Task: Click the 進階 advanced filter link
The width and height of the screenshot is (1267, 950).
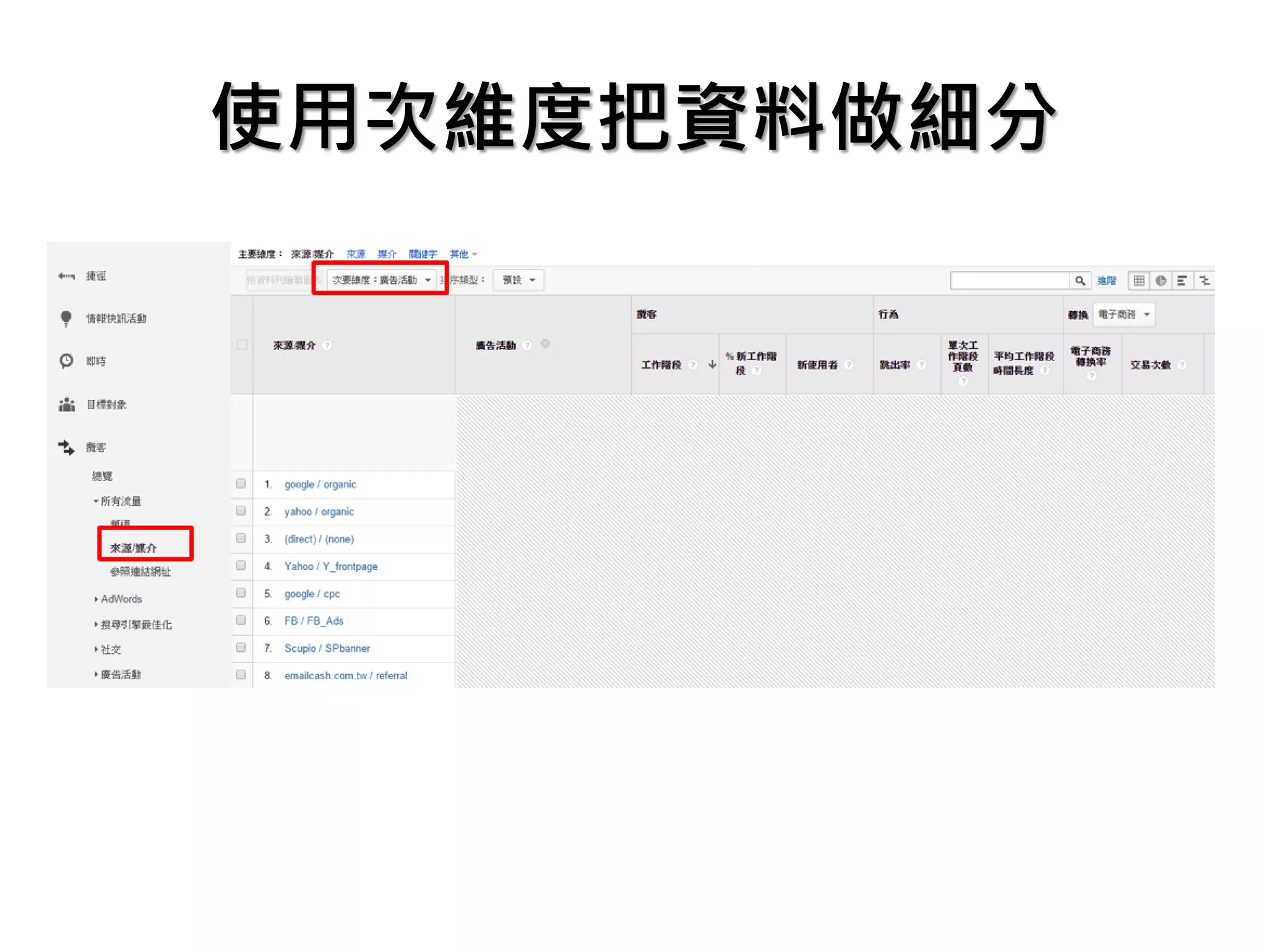Action: pos(1107,281)
